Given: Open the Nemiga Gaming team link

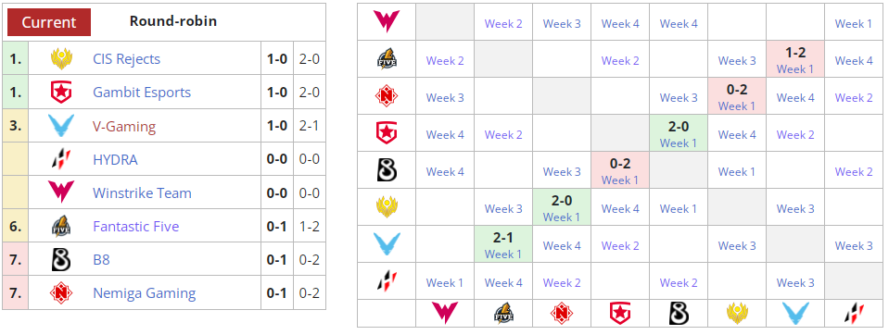Looking at the screenshot, I should pos(145,293).
